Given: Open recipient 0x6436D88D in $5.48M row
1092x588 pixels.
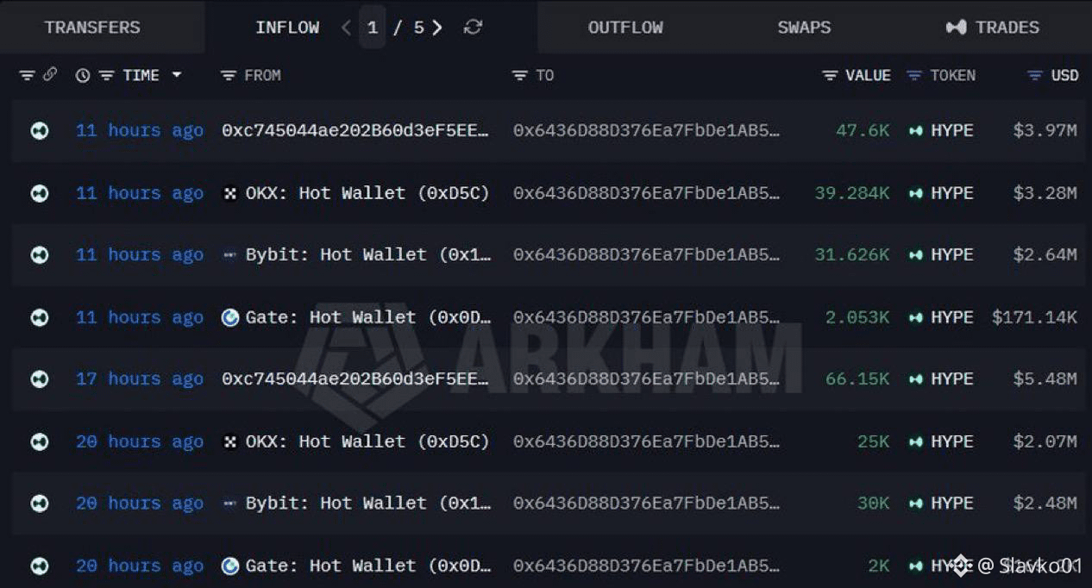Looking at the screenshot, I should (646, 379).
